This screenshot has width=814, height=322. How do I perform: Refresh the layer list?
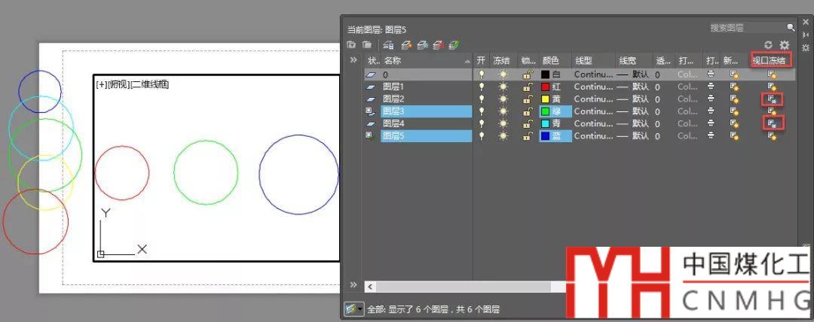[768, 45]
